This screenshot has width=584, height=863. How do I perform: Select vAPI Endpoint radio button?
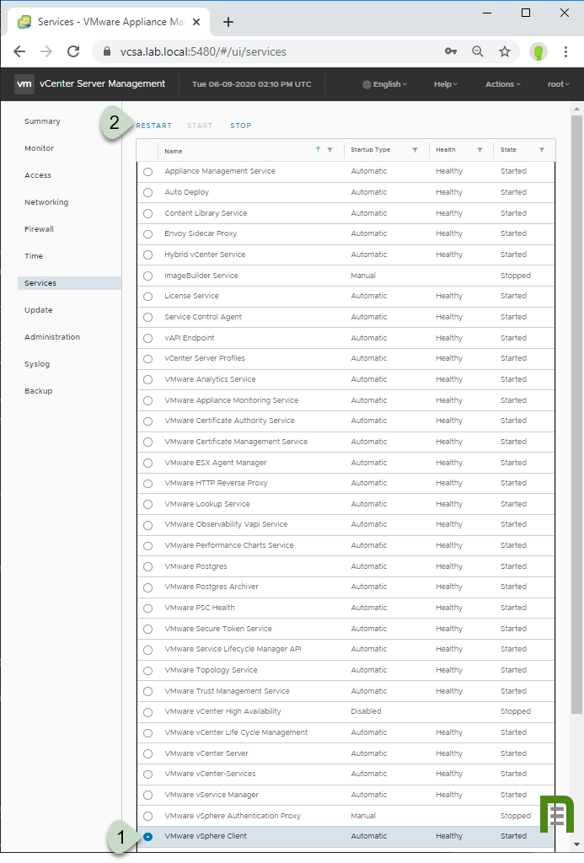[x=148, y=339]
